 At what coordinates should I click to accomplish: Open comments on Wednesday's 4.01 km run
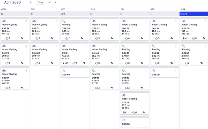82,38
